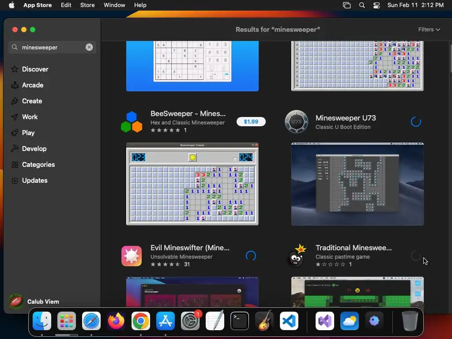Click the Traditional Mineswee... title
The height and width of the screenshot is (339, 452).
(x=354, y=248)
